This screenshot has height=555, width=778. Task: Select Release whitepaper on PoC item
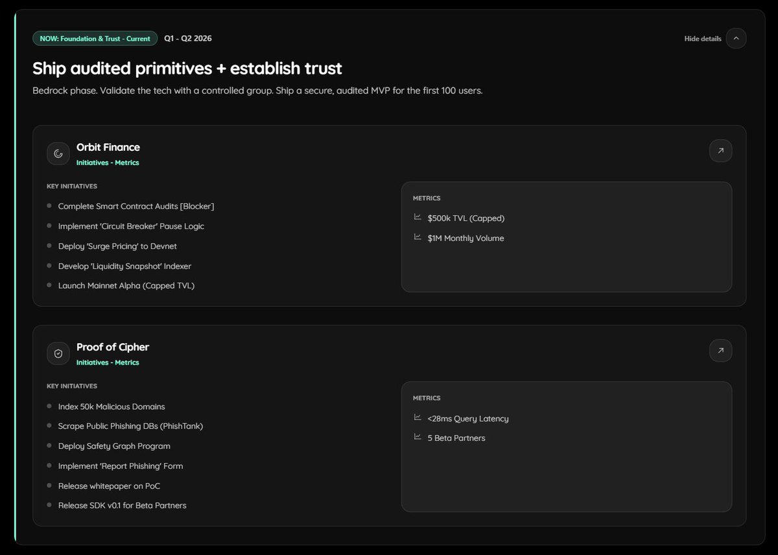point(109,486)
